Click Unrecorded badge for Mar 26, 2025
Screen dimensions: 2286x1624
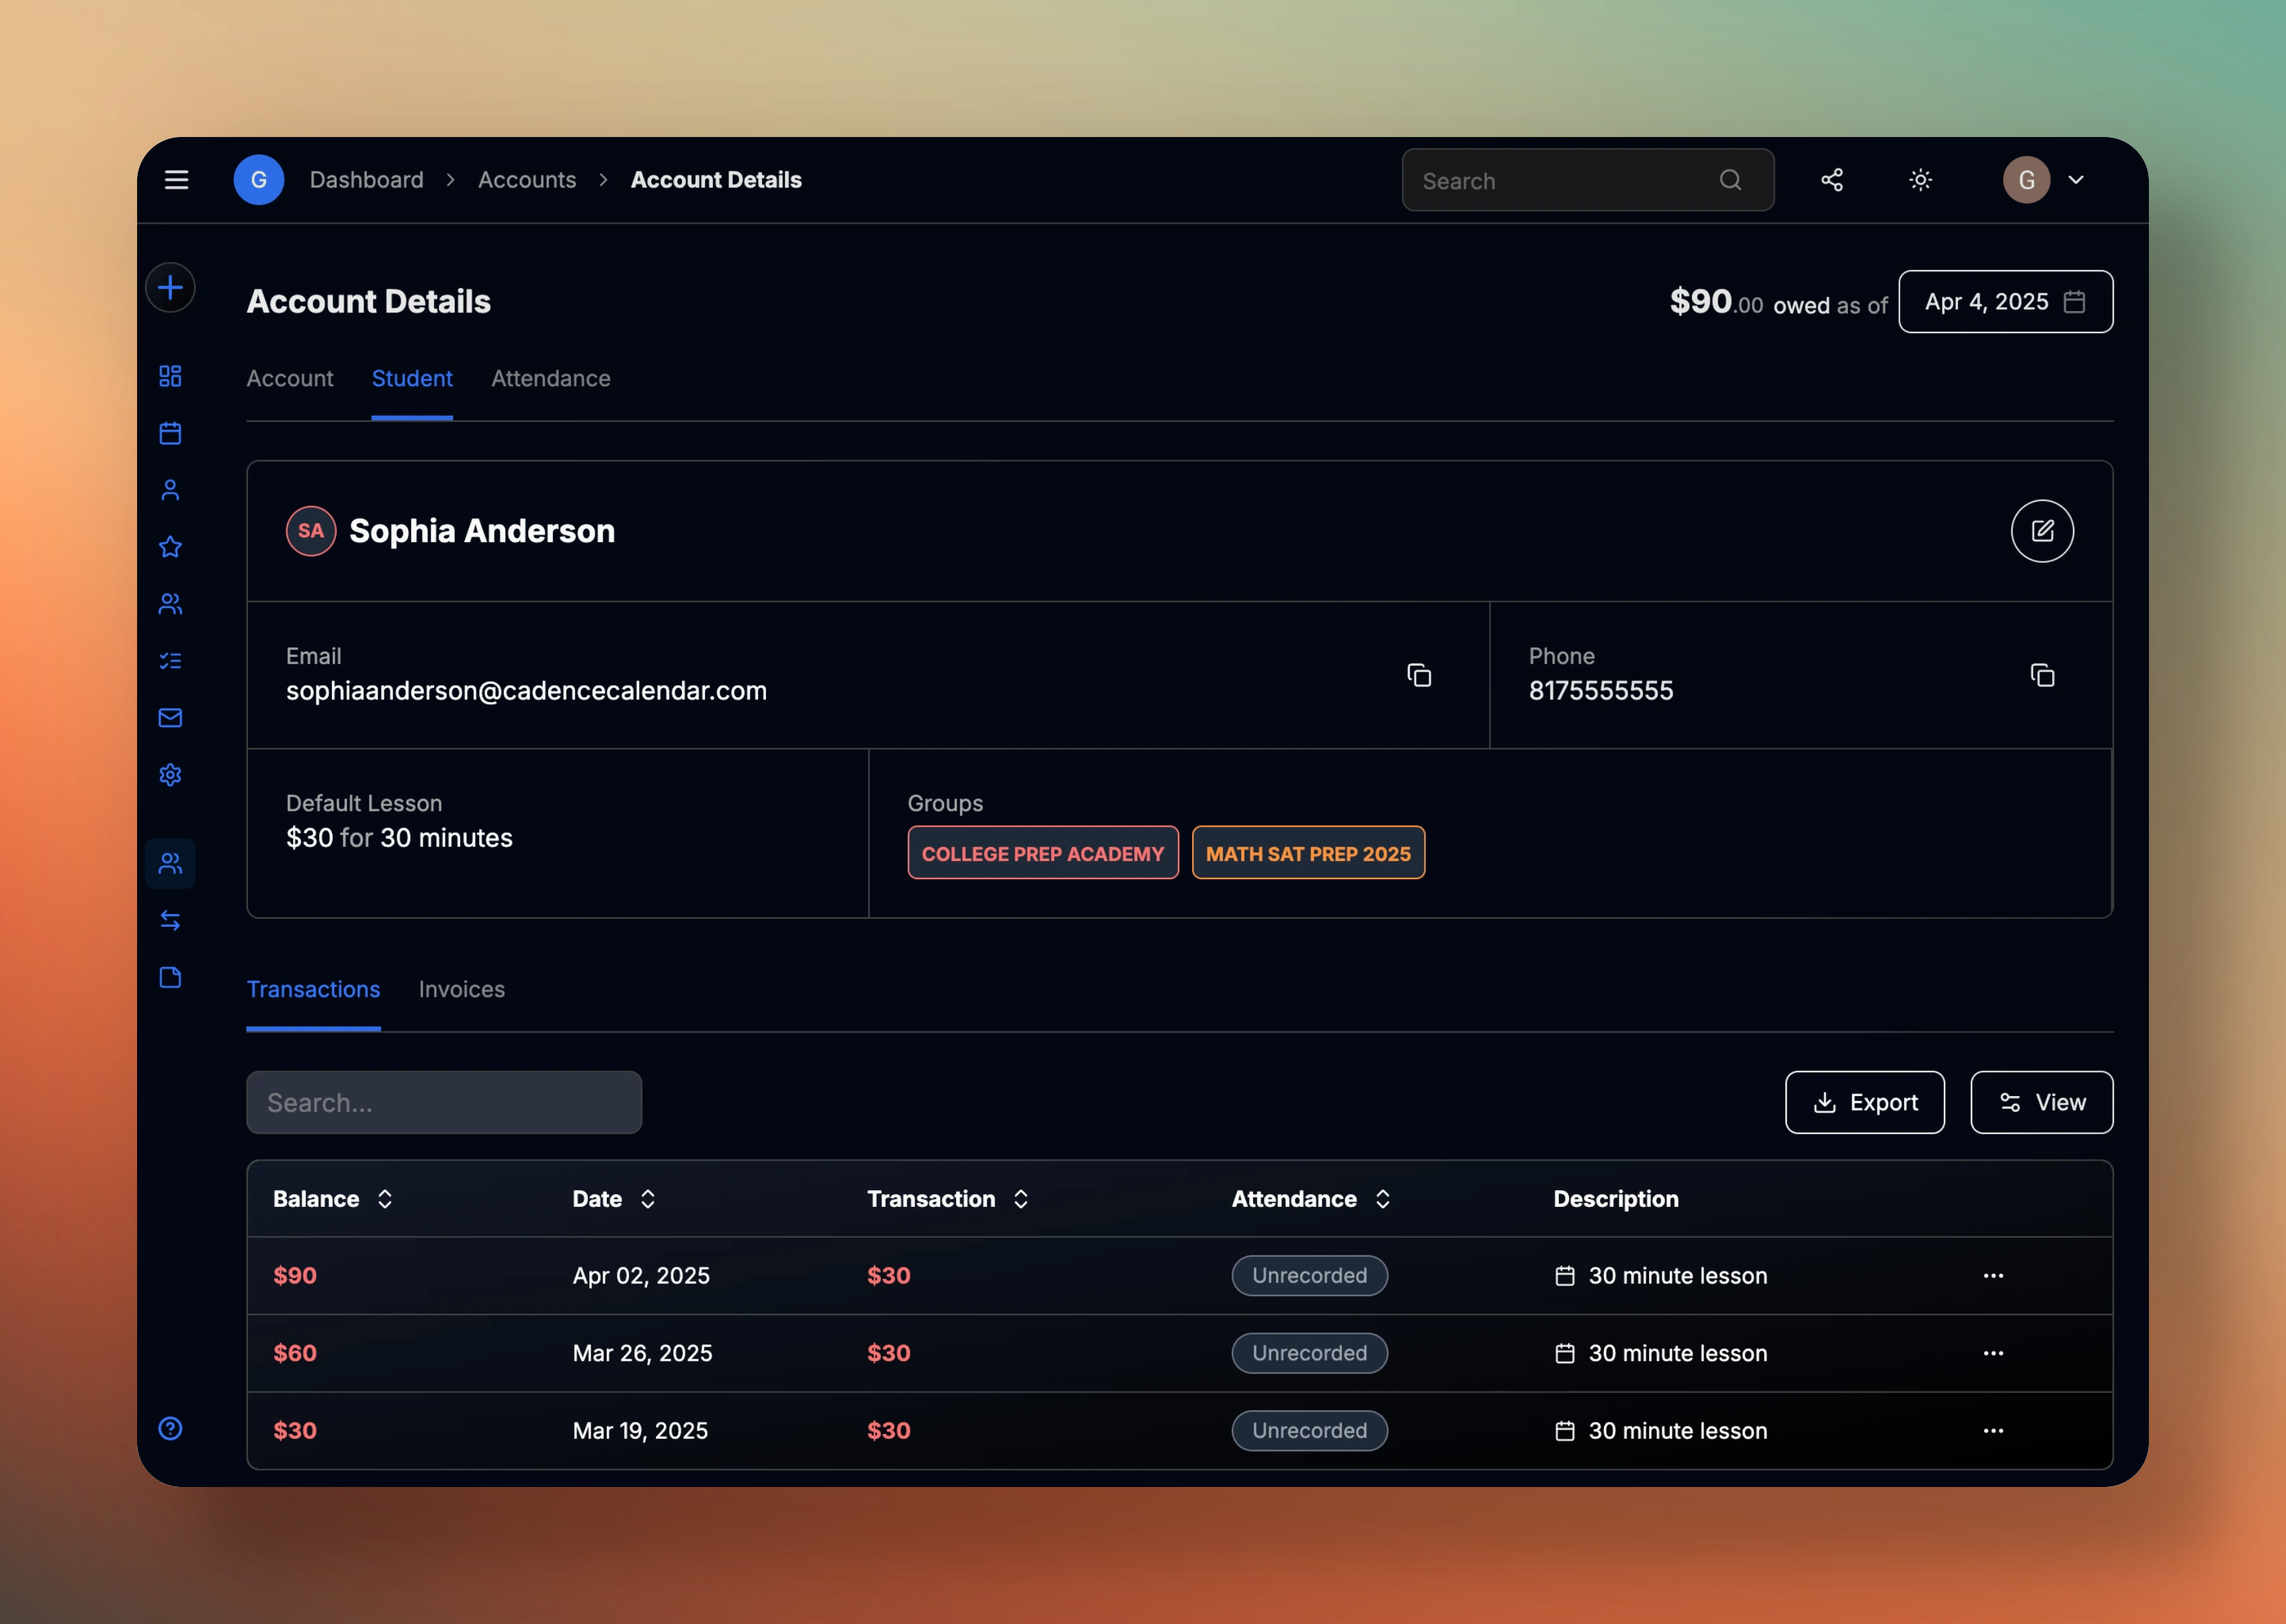1308,1352
